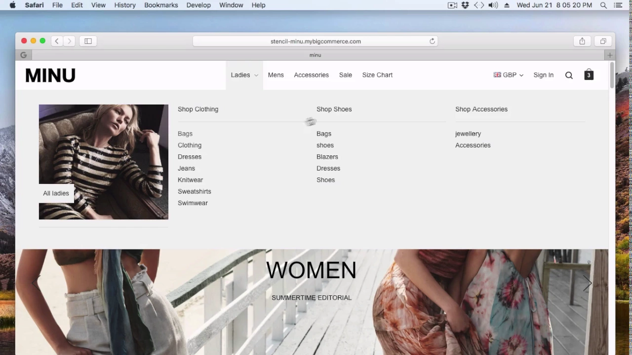Click the lowercase shoes link
The width and height of the screenshot is (632, 355).
tap(325, 145)
